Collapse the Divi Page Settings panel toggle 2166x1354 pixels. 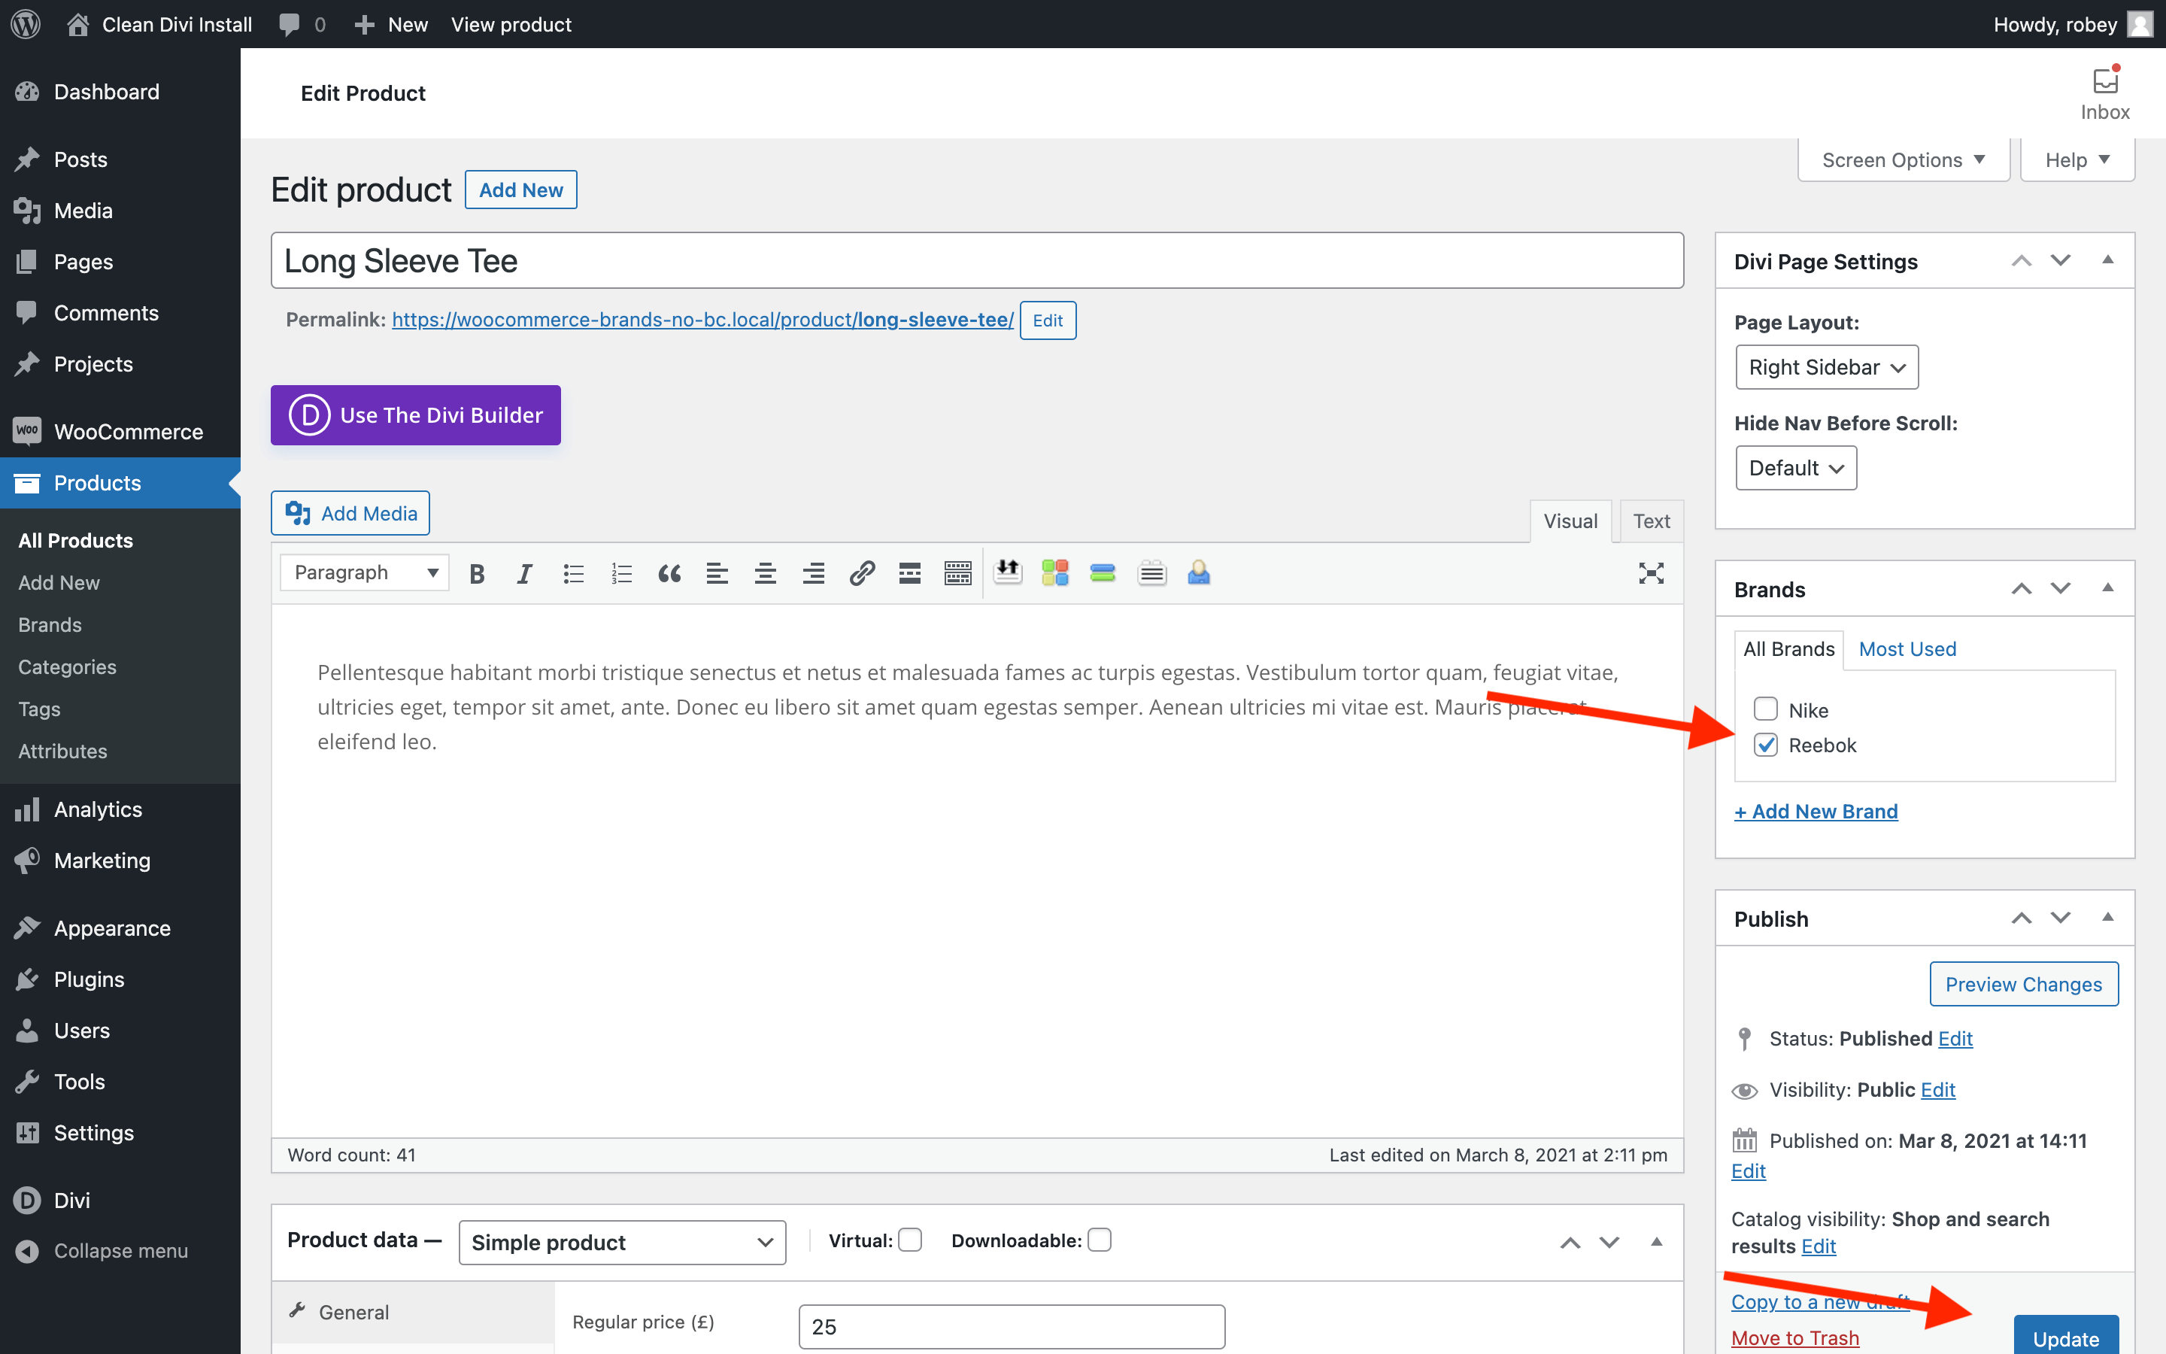tap(2108, 260)
